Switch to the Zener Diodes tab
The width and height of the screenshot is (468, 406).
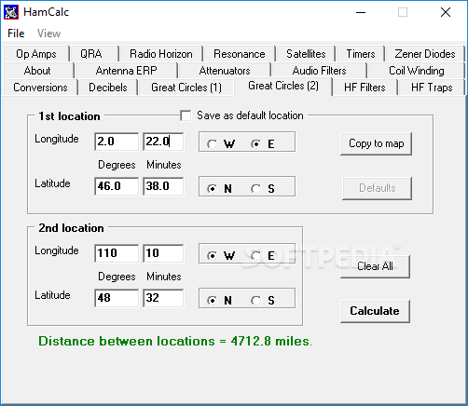[x=425, y=54]
